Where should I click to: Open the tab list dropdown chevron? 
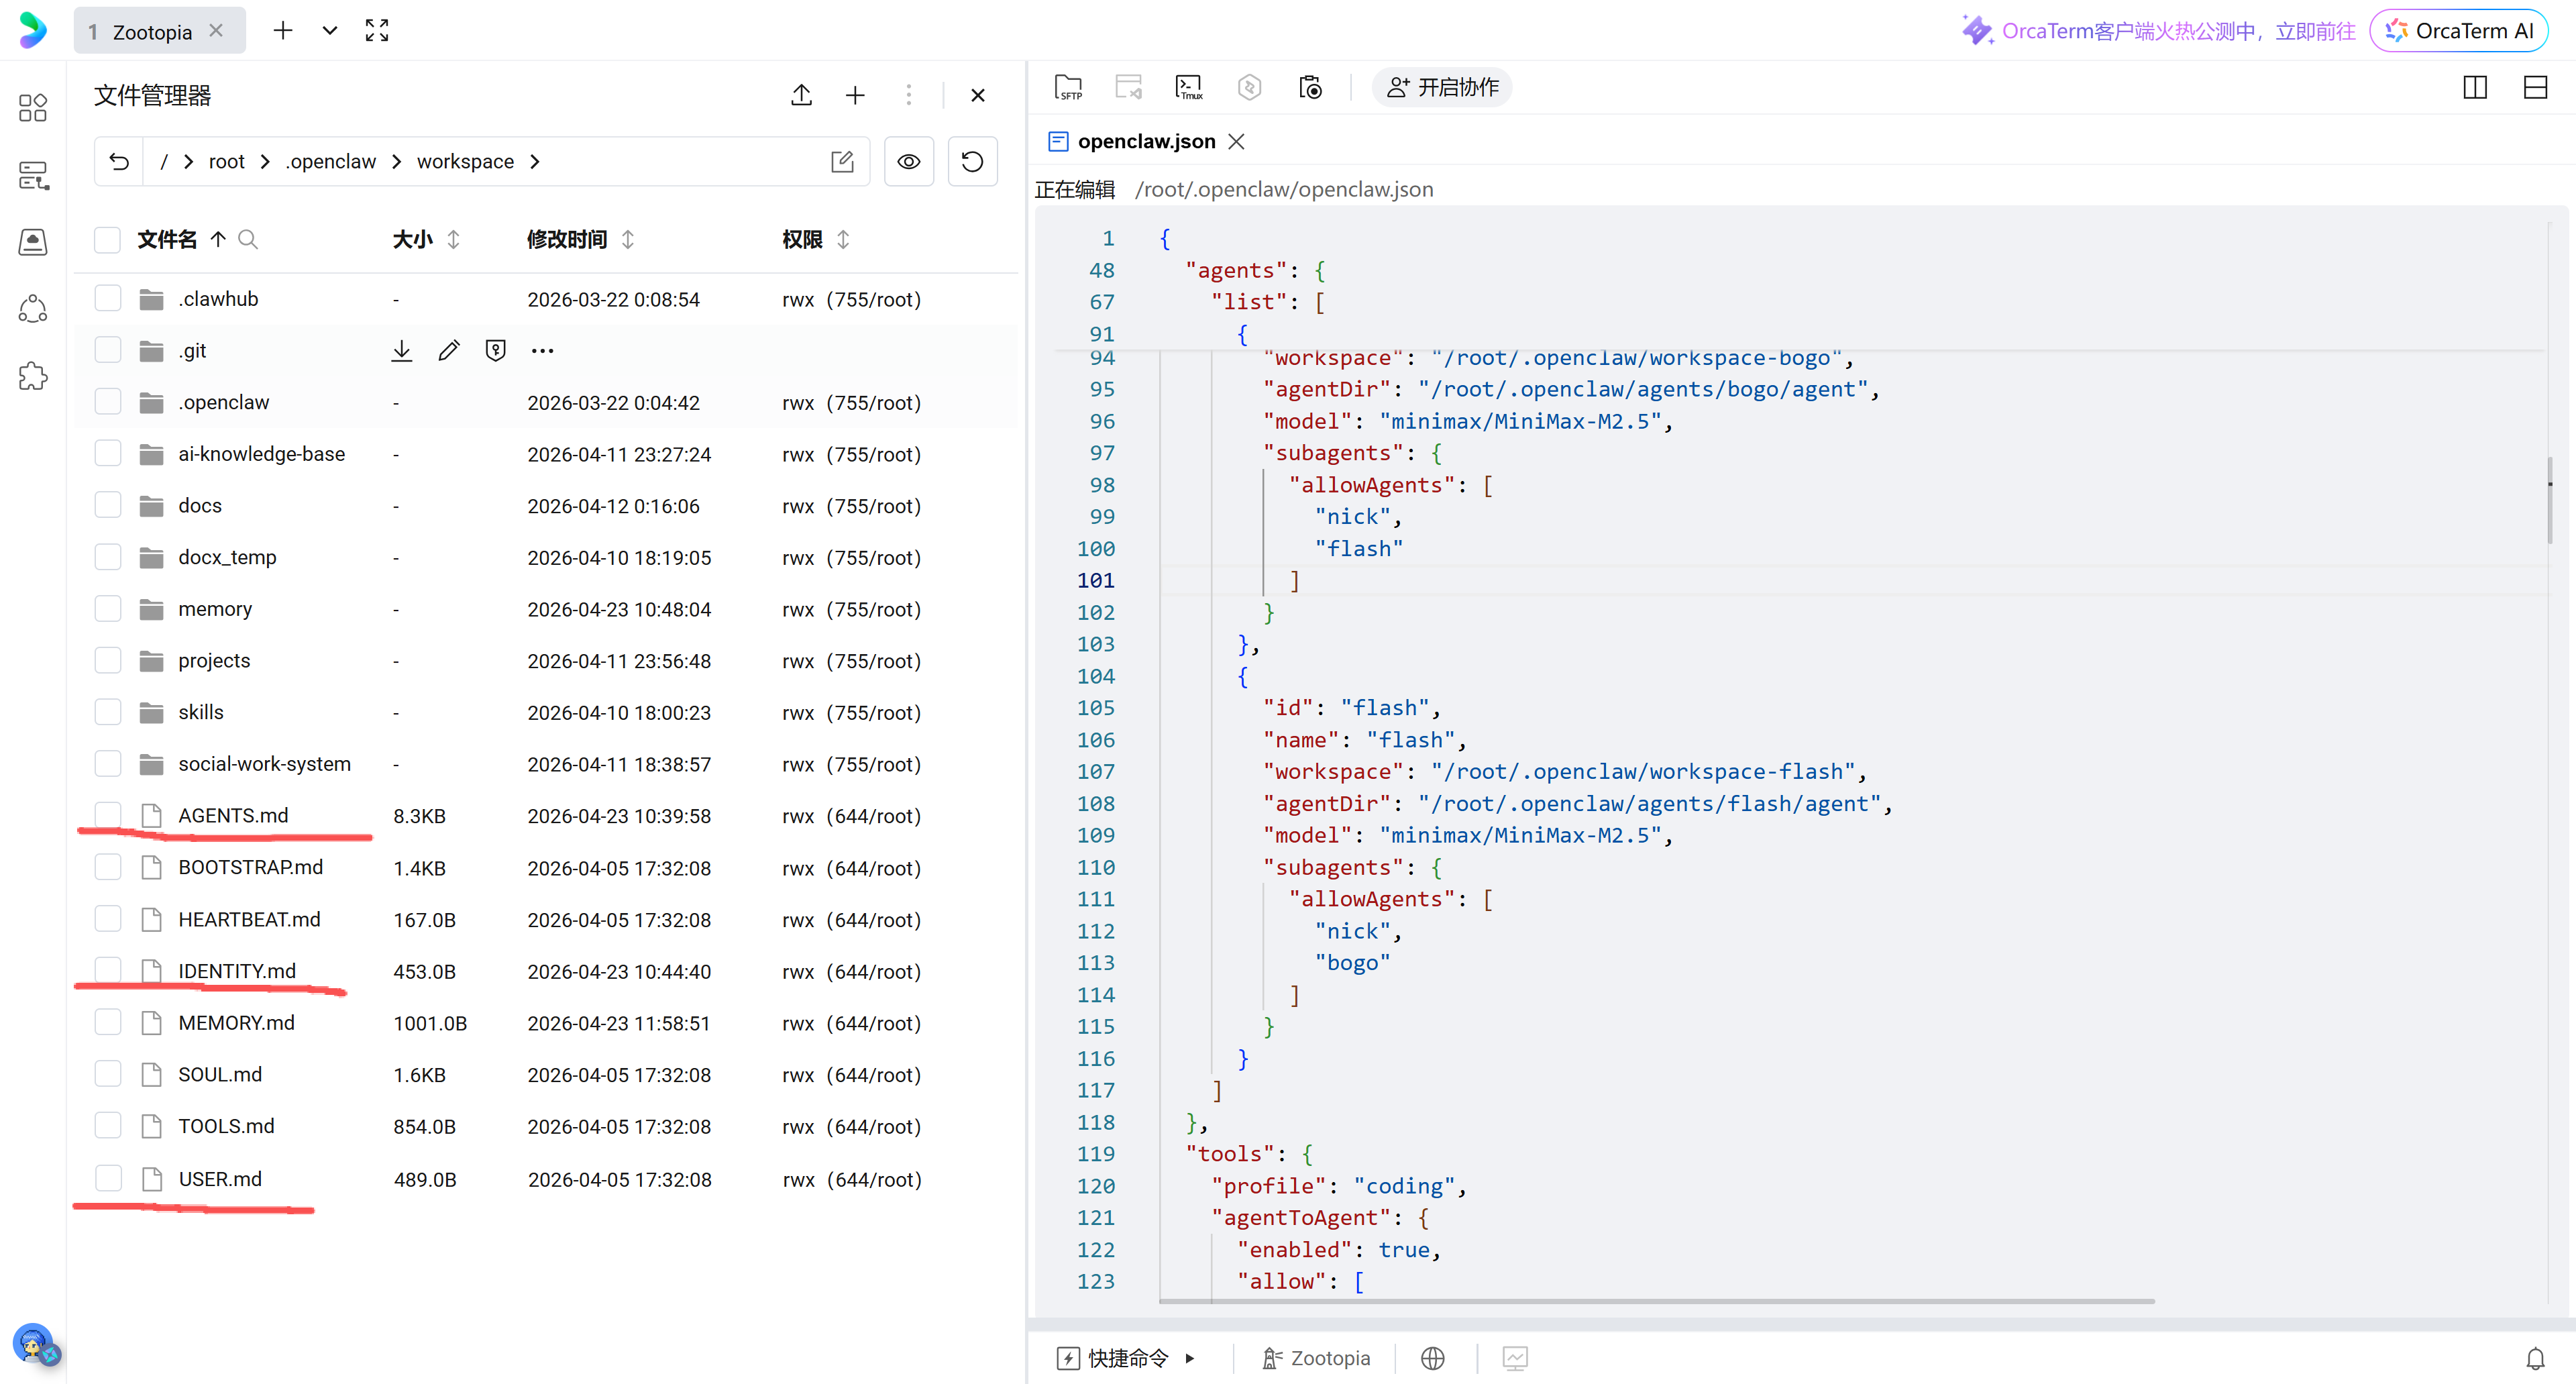pyautogui.click(x=329, y=31)
